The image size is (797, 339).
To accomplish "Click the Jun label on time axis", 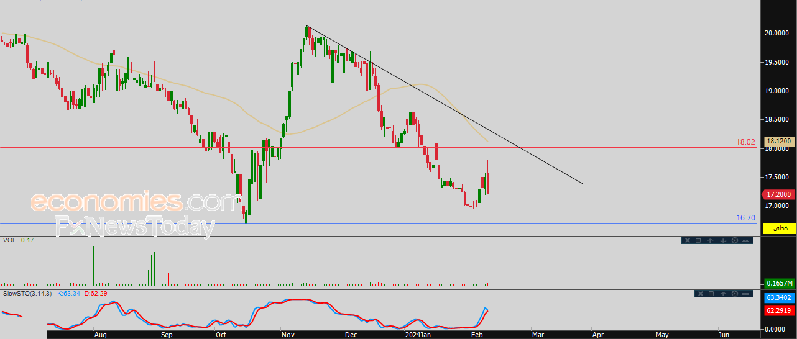I will (724, 335).
